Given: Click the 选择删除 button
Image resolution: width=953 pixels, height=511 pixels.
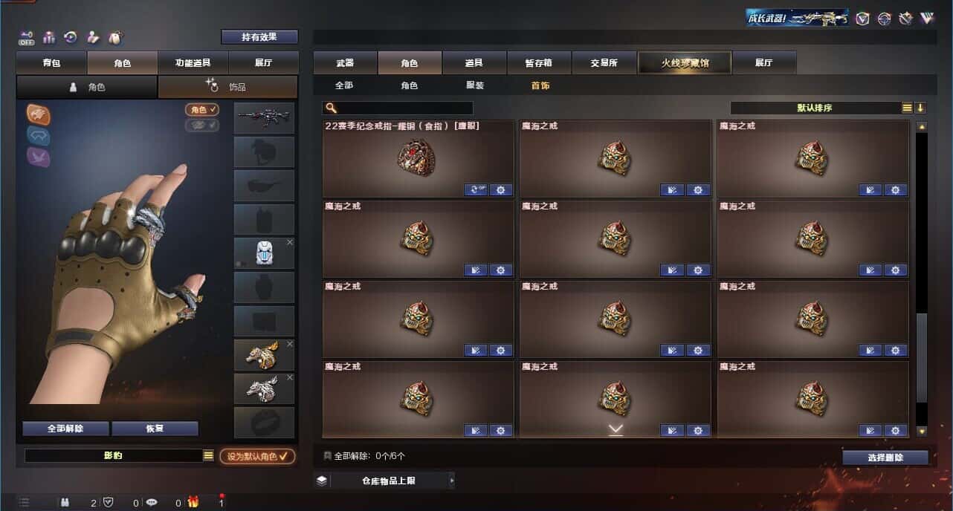Looking at the screenshot, I should coord(885,458).
